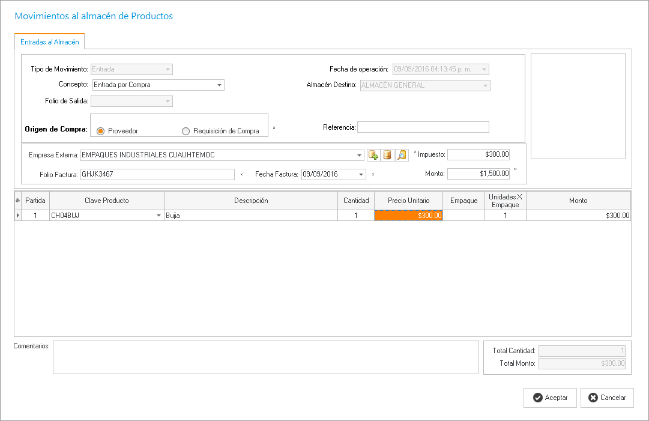Click the Cantidad column header
This screenshot has height=421, width=649.
click(x=356, y=201)
